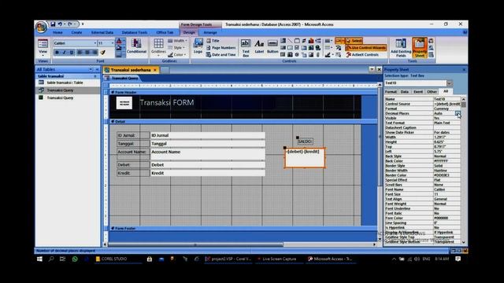Select the Account Name text box

208,154
